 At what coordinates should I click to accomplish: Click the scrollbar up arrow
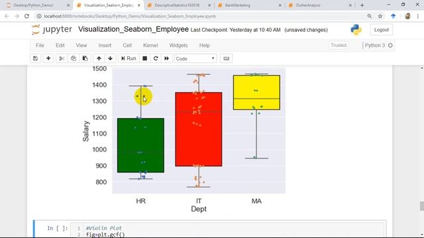pos(421,68)
